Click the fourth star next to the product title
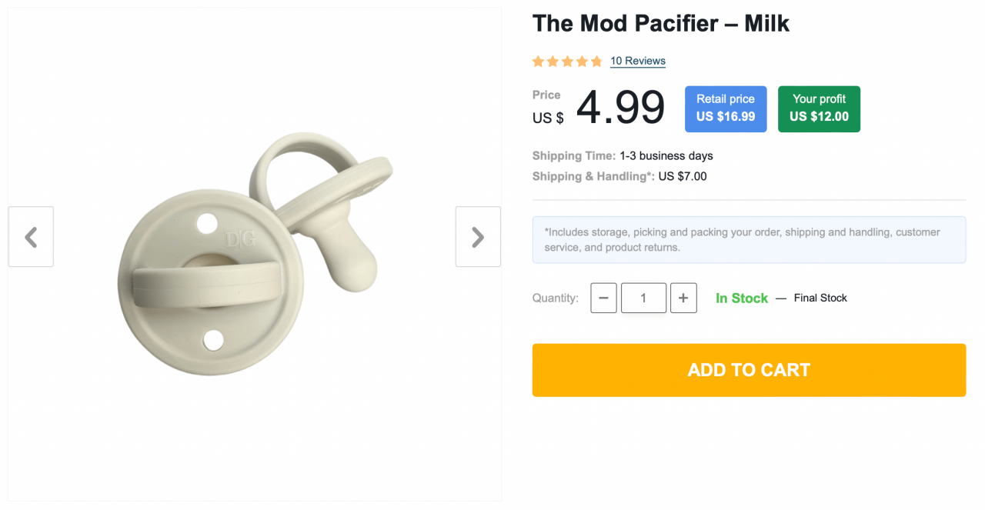Viewport: 985px width, 510px height. (x=582, y=61)
